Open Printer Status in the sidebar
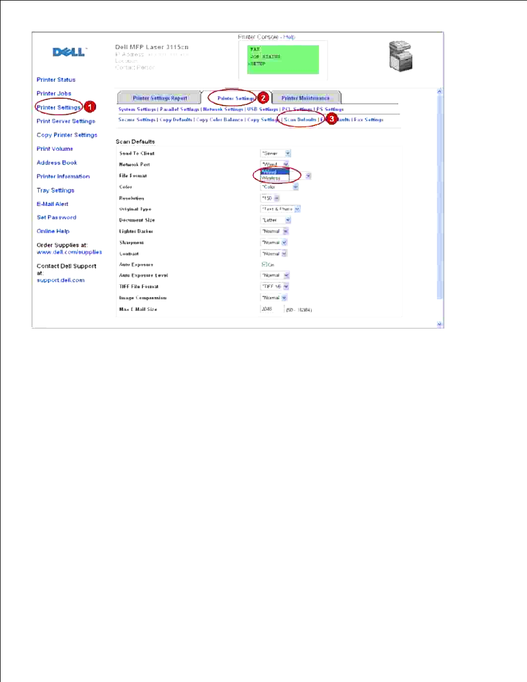This screenshot has width=527, height=682. [56, 80]
